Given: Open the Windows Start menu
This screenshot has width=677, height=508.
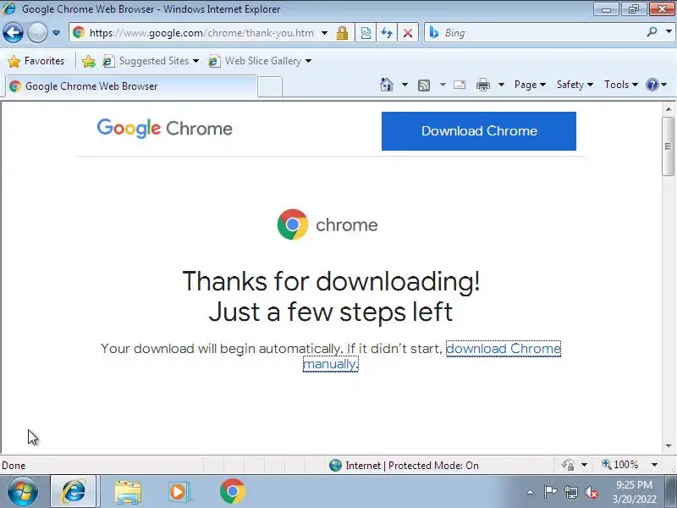Looking at the screenshot, I should 22,492.
